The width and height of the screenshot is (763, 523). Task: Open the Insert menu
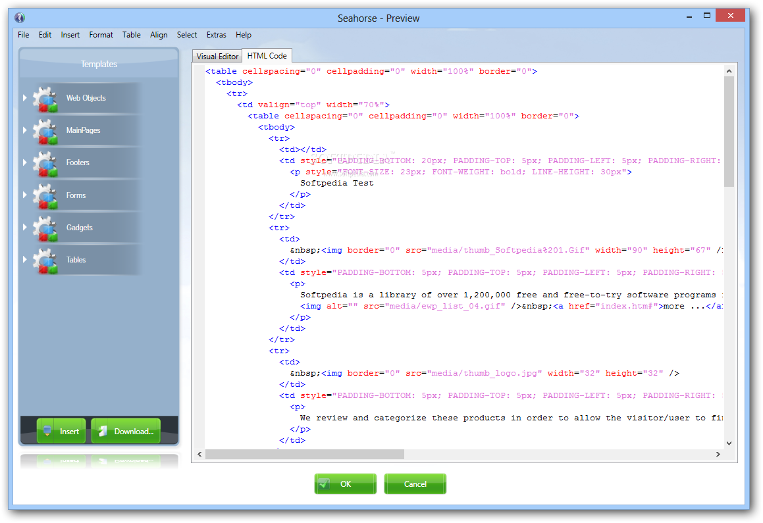click(70, 35)
